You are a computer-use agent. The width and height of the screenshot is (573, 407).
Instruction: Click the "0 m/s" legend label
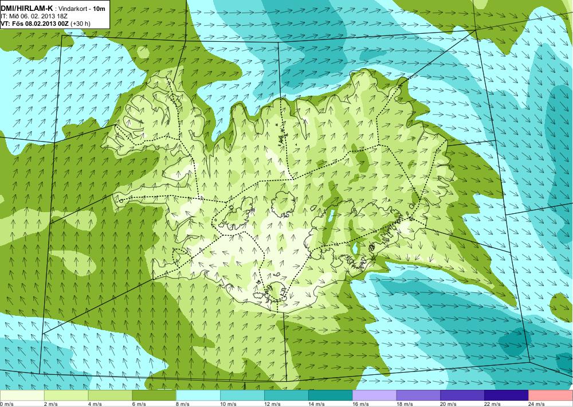pyautogui.click(x=7, y=404)
